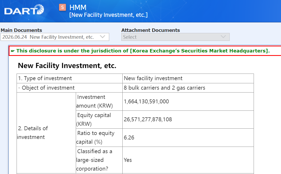Click the Main Documents label
Viewport: 281px width, 174px height.
click(x=21, y=30)
